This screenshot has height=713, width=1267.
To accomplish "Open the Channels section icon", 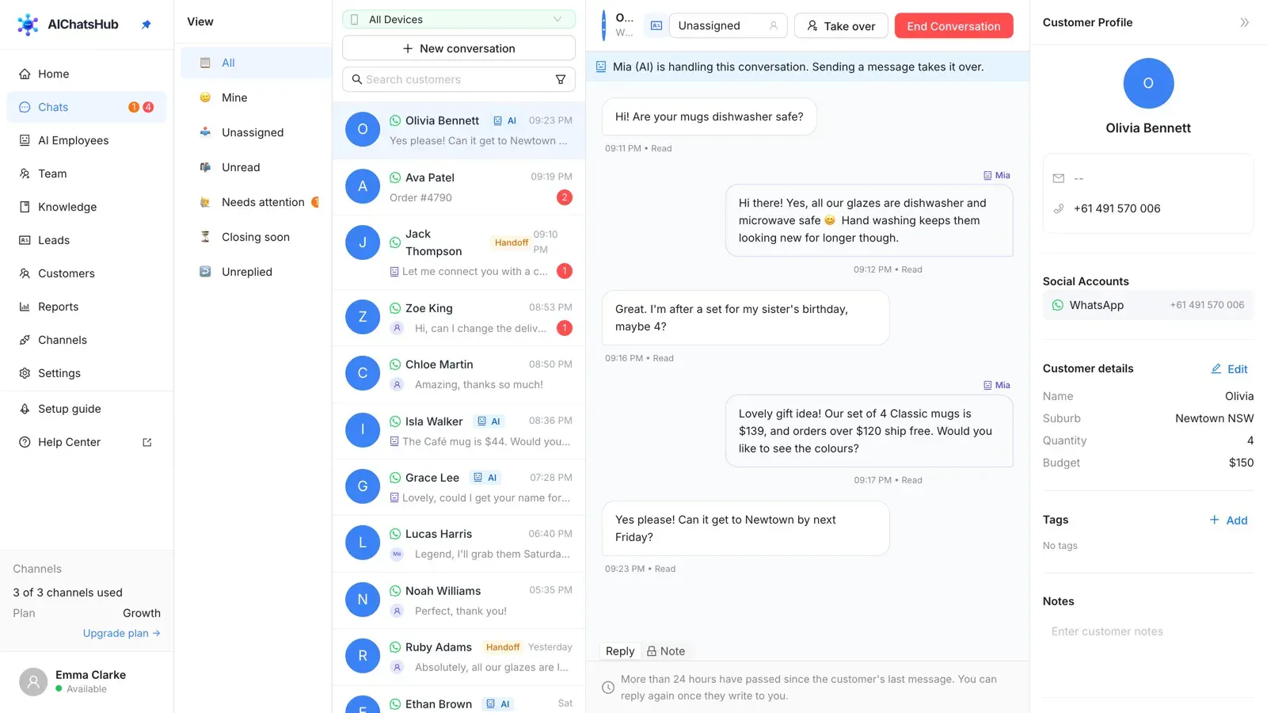I will (x=25, y=340).
